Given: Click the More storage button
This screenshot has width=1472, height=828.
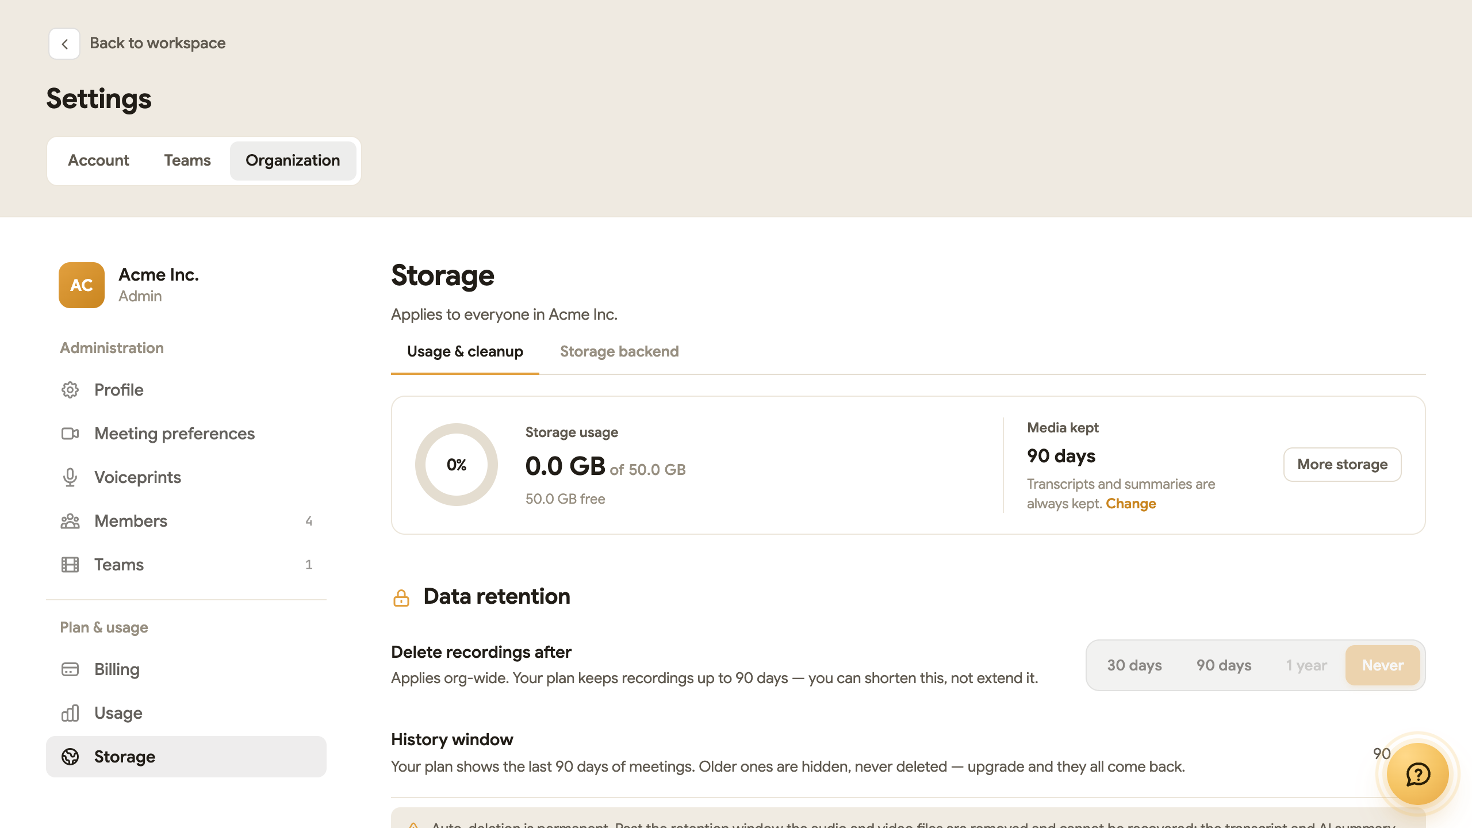Looking at the screenshot, I should click(1343, 465).
